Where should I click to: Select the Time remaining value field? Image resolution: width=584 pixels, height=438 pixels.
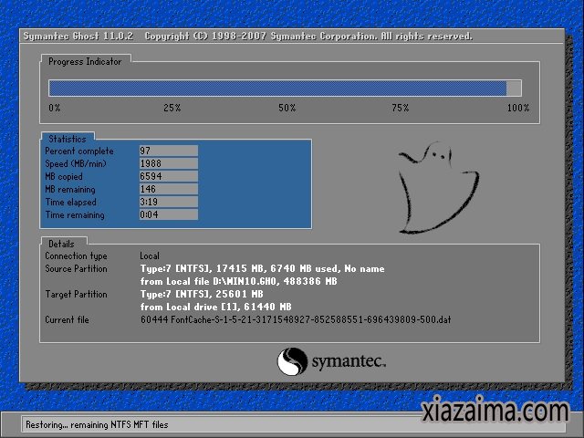point(168,214)
